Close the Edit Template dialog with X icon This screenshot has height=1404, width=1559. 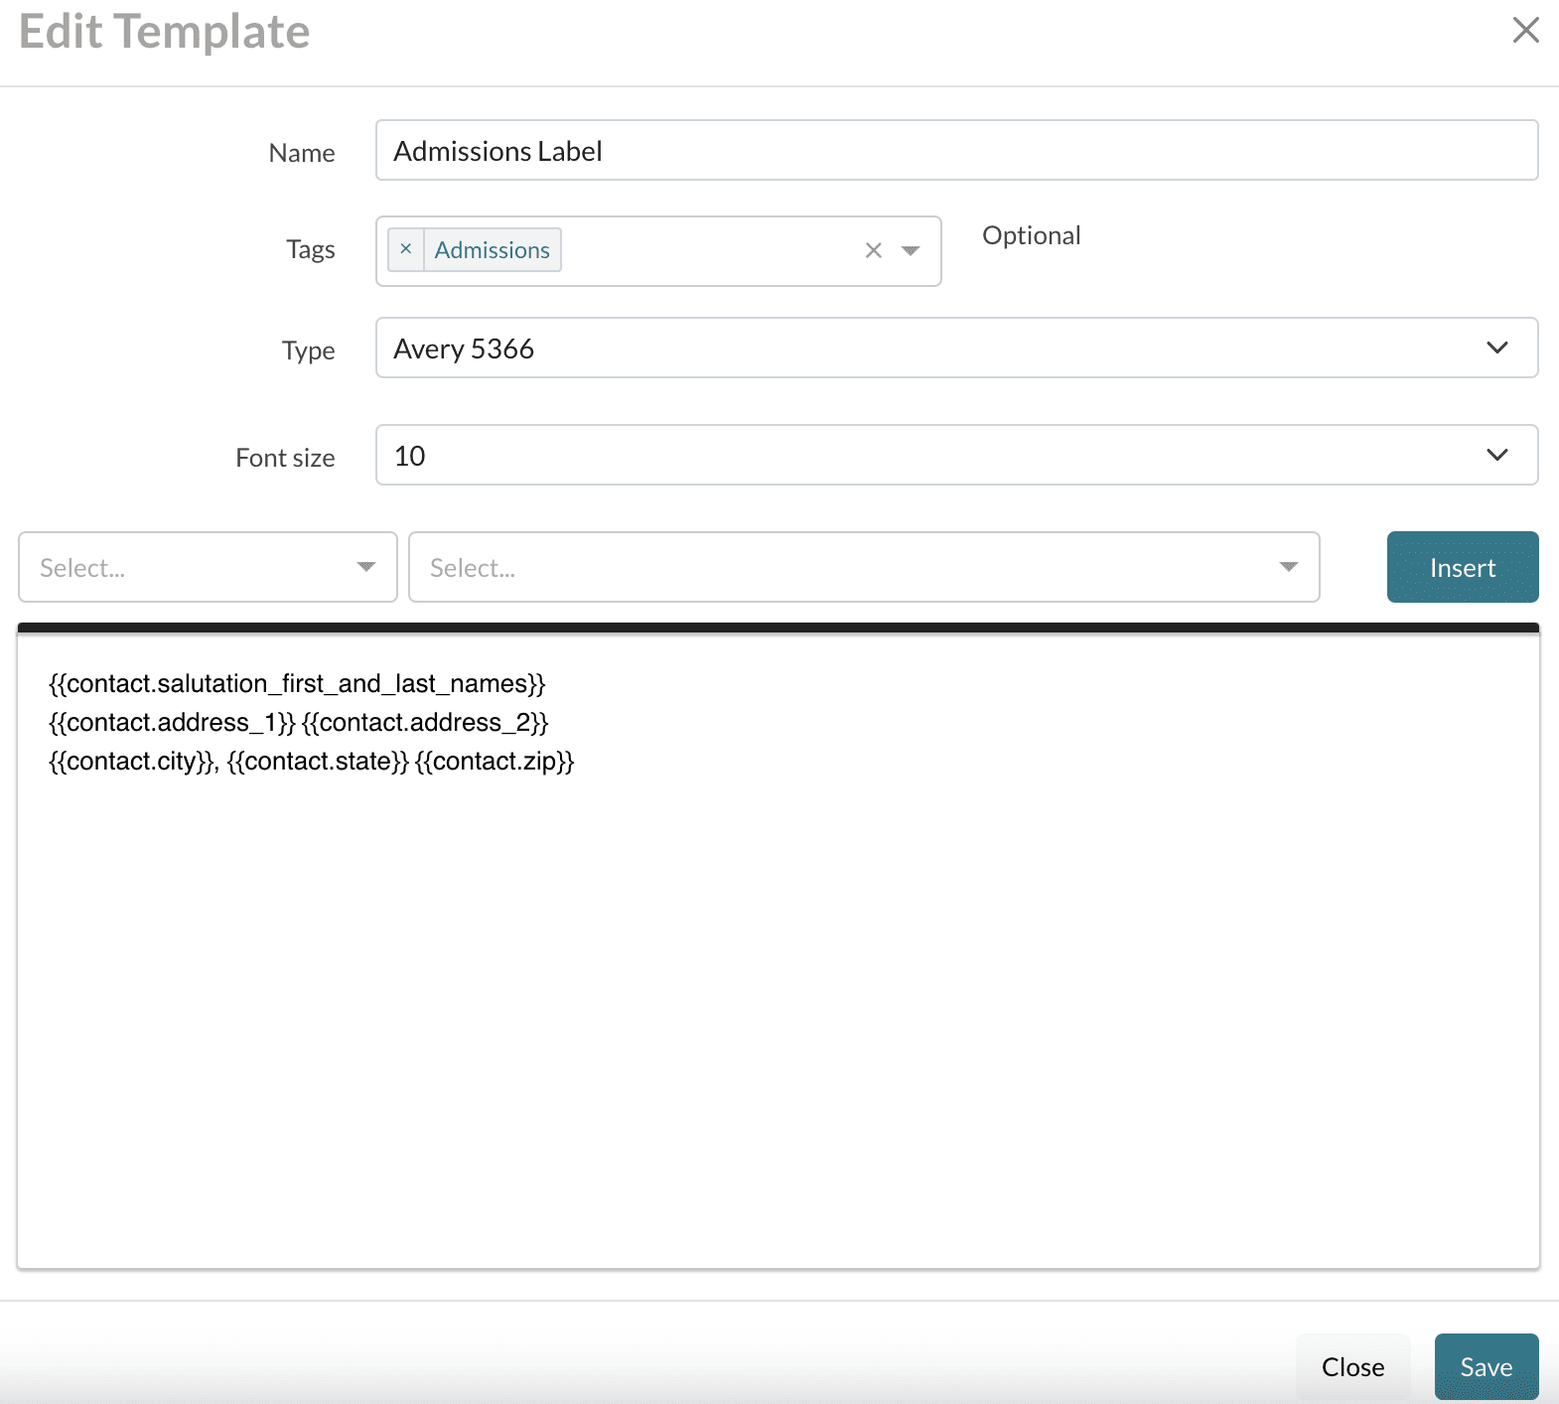coord(1525,30)
